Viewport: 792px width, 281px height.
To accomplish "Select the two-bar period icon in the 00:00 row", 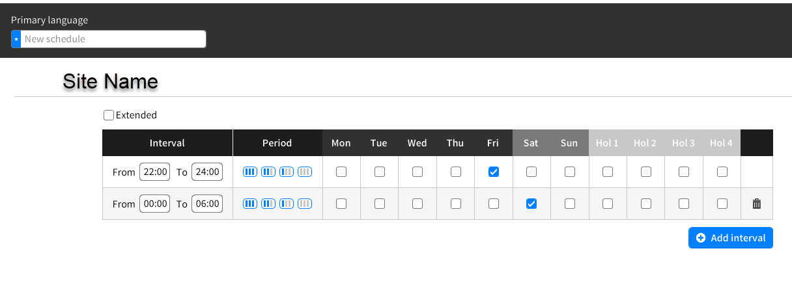I will (x=268, y=204).
